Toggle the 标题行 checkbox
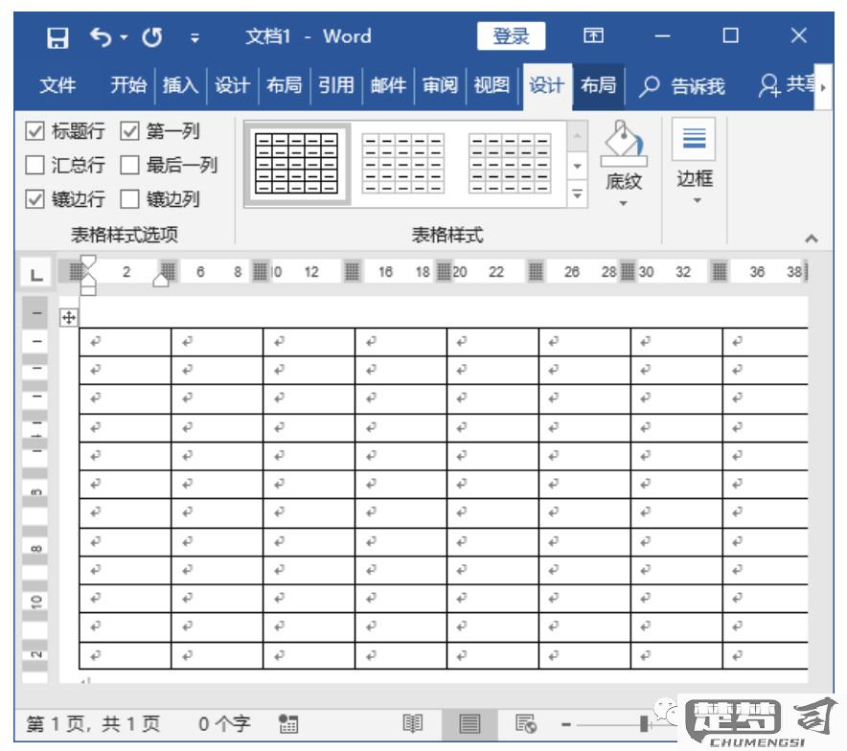This screenshot has height=751, width=847. pos(34,130)
